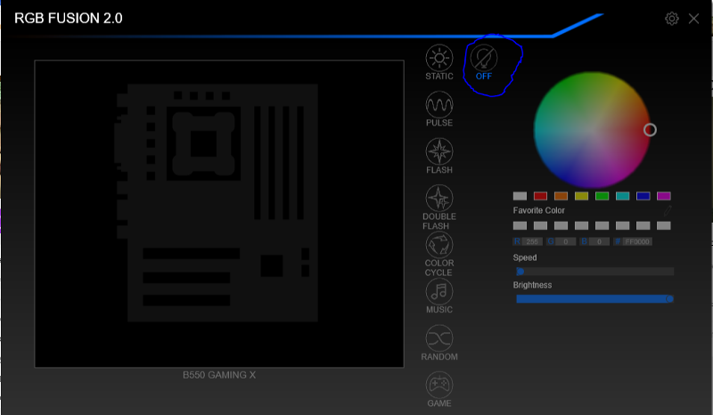Click the Brightness slider handle
This screenshot has height=415, width=713.
coord(668,299)
